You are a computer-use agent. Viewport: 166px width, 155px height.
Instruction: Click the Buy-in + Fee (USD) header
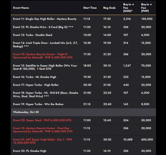[128, 8]
